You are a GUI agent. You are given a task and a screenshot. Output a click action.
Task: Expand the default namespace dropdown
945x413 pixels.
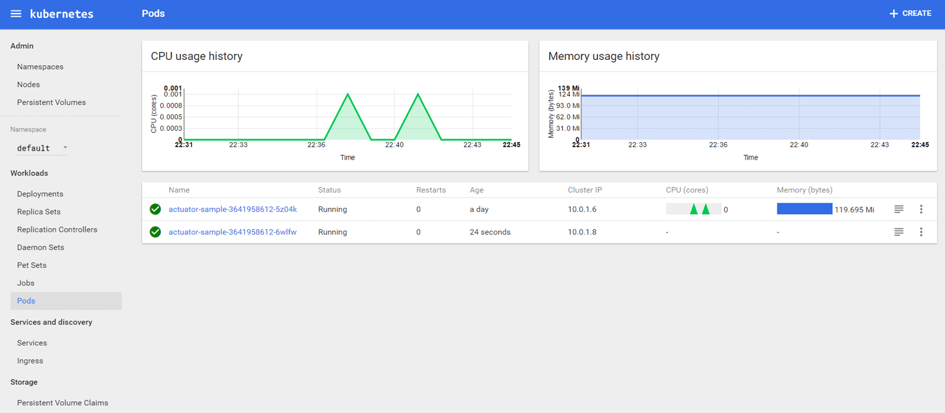(x=42, y=148)
